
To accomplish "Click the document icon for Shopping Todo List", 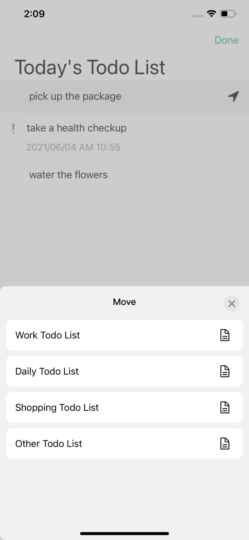I will coord(225,407).
